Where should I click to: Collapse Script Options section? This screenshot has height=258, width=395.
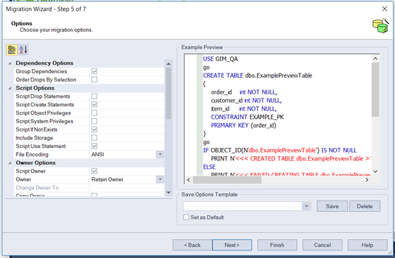tap(10, 88)
